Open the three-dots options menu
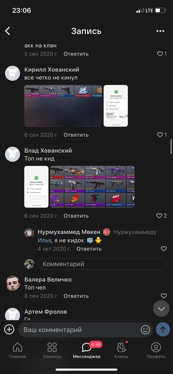Image resolution: width=173 pixels, height=374 pixels. click(160, 31)
